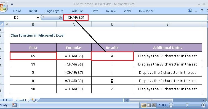Select the result cell showing Z
This screenshot has height=109, width=208.
point(112,89)
